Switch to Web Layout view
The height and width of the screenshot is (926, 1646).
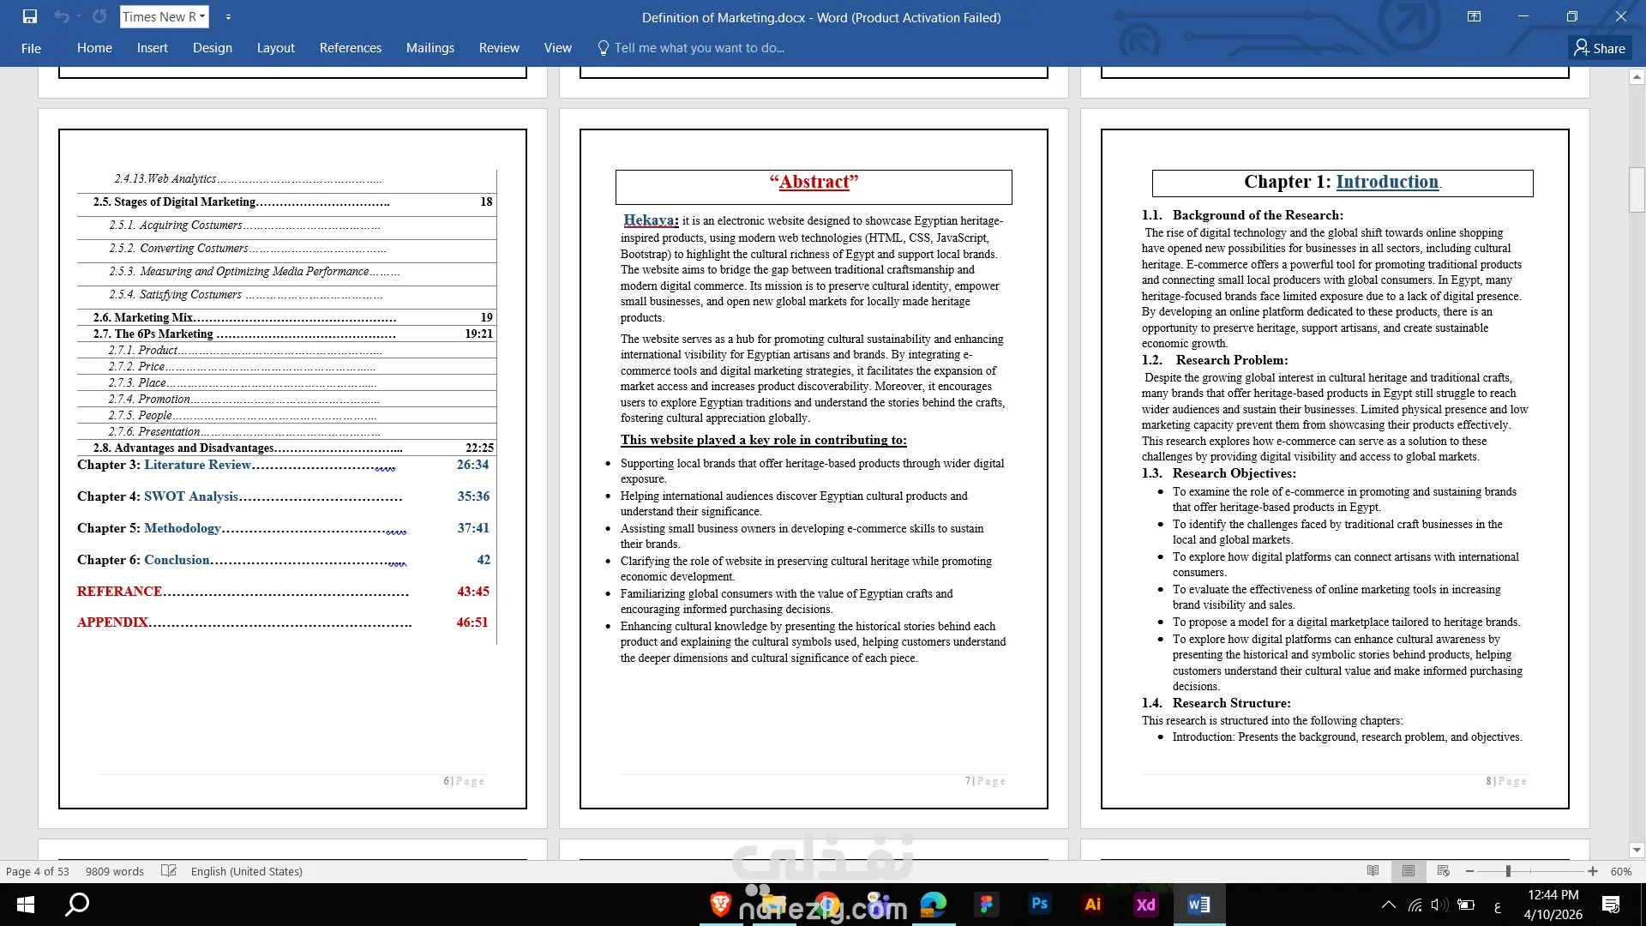pos(1444,871)
